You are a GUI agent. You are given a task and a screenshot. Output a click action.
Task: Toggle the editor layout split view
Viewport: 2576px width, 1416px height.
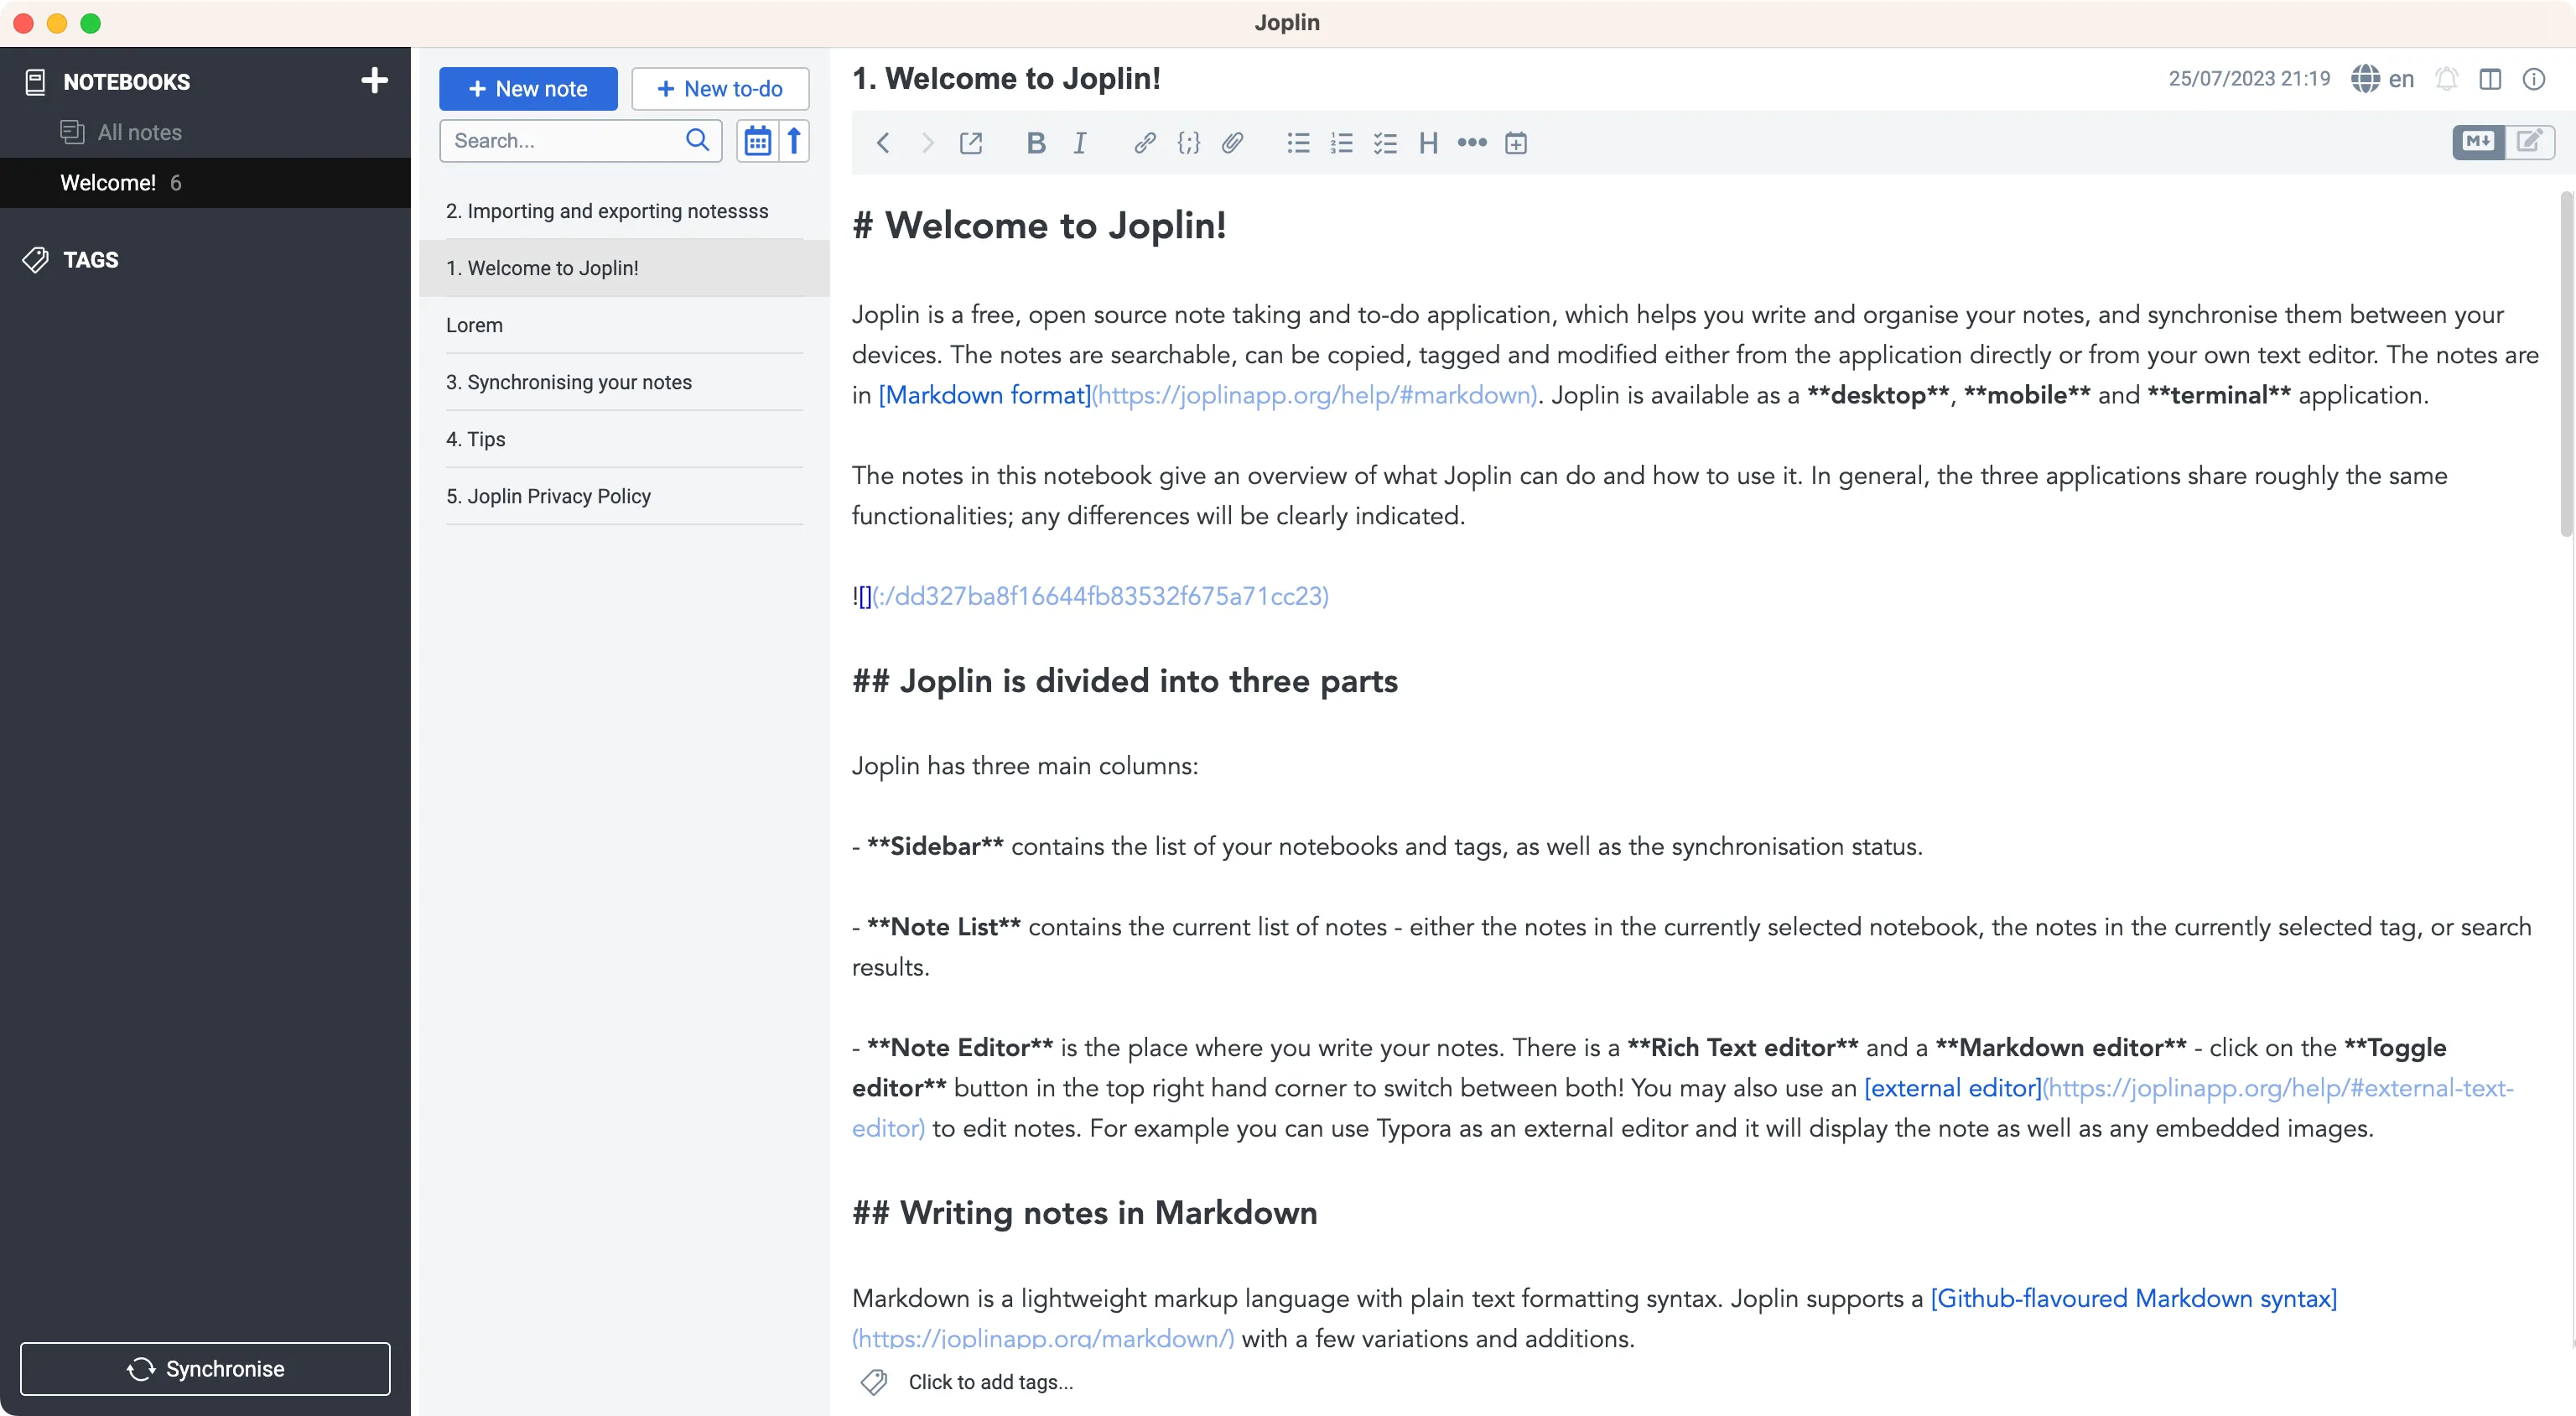pyautogui.click(x=2491, y=79)
